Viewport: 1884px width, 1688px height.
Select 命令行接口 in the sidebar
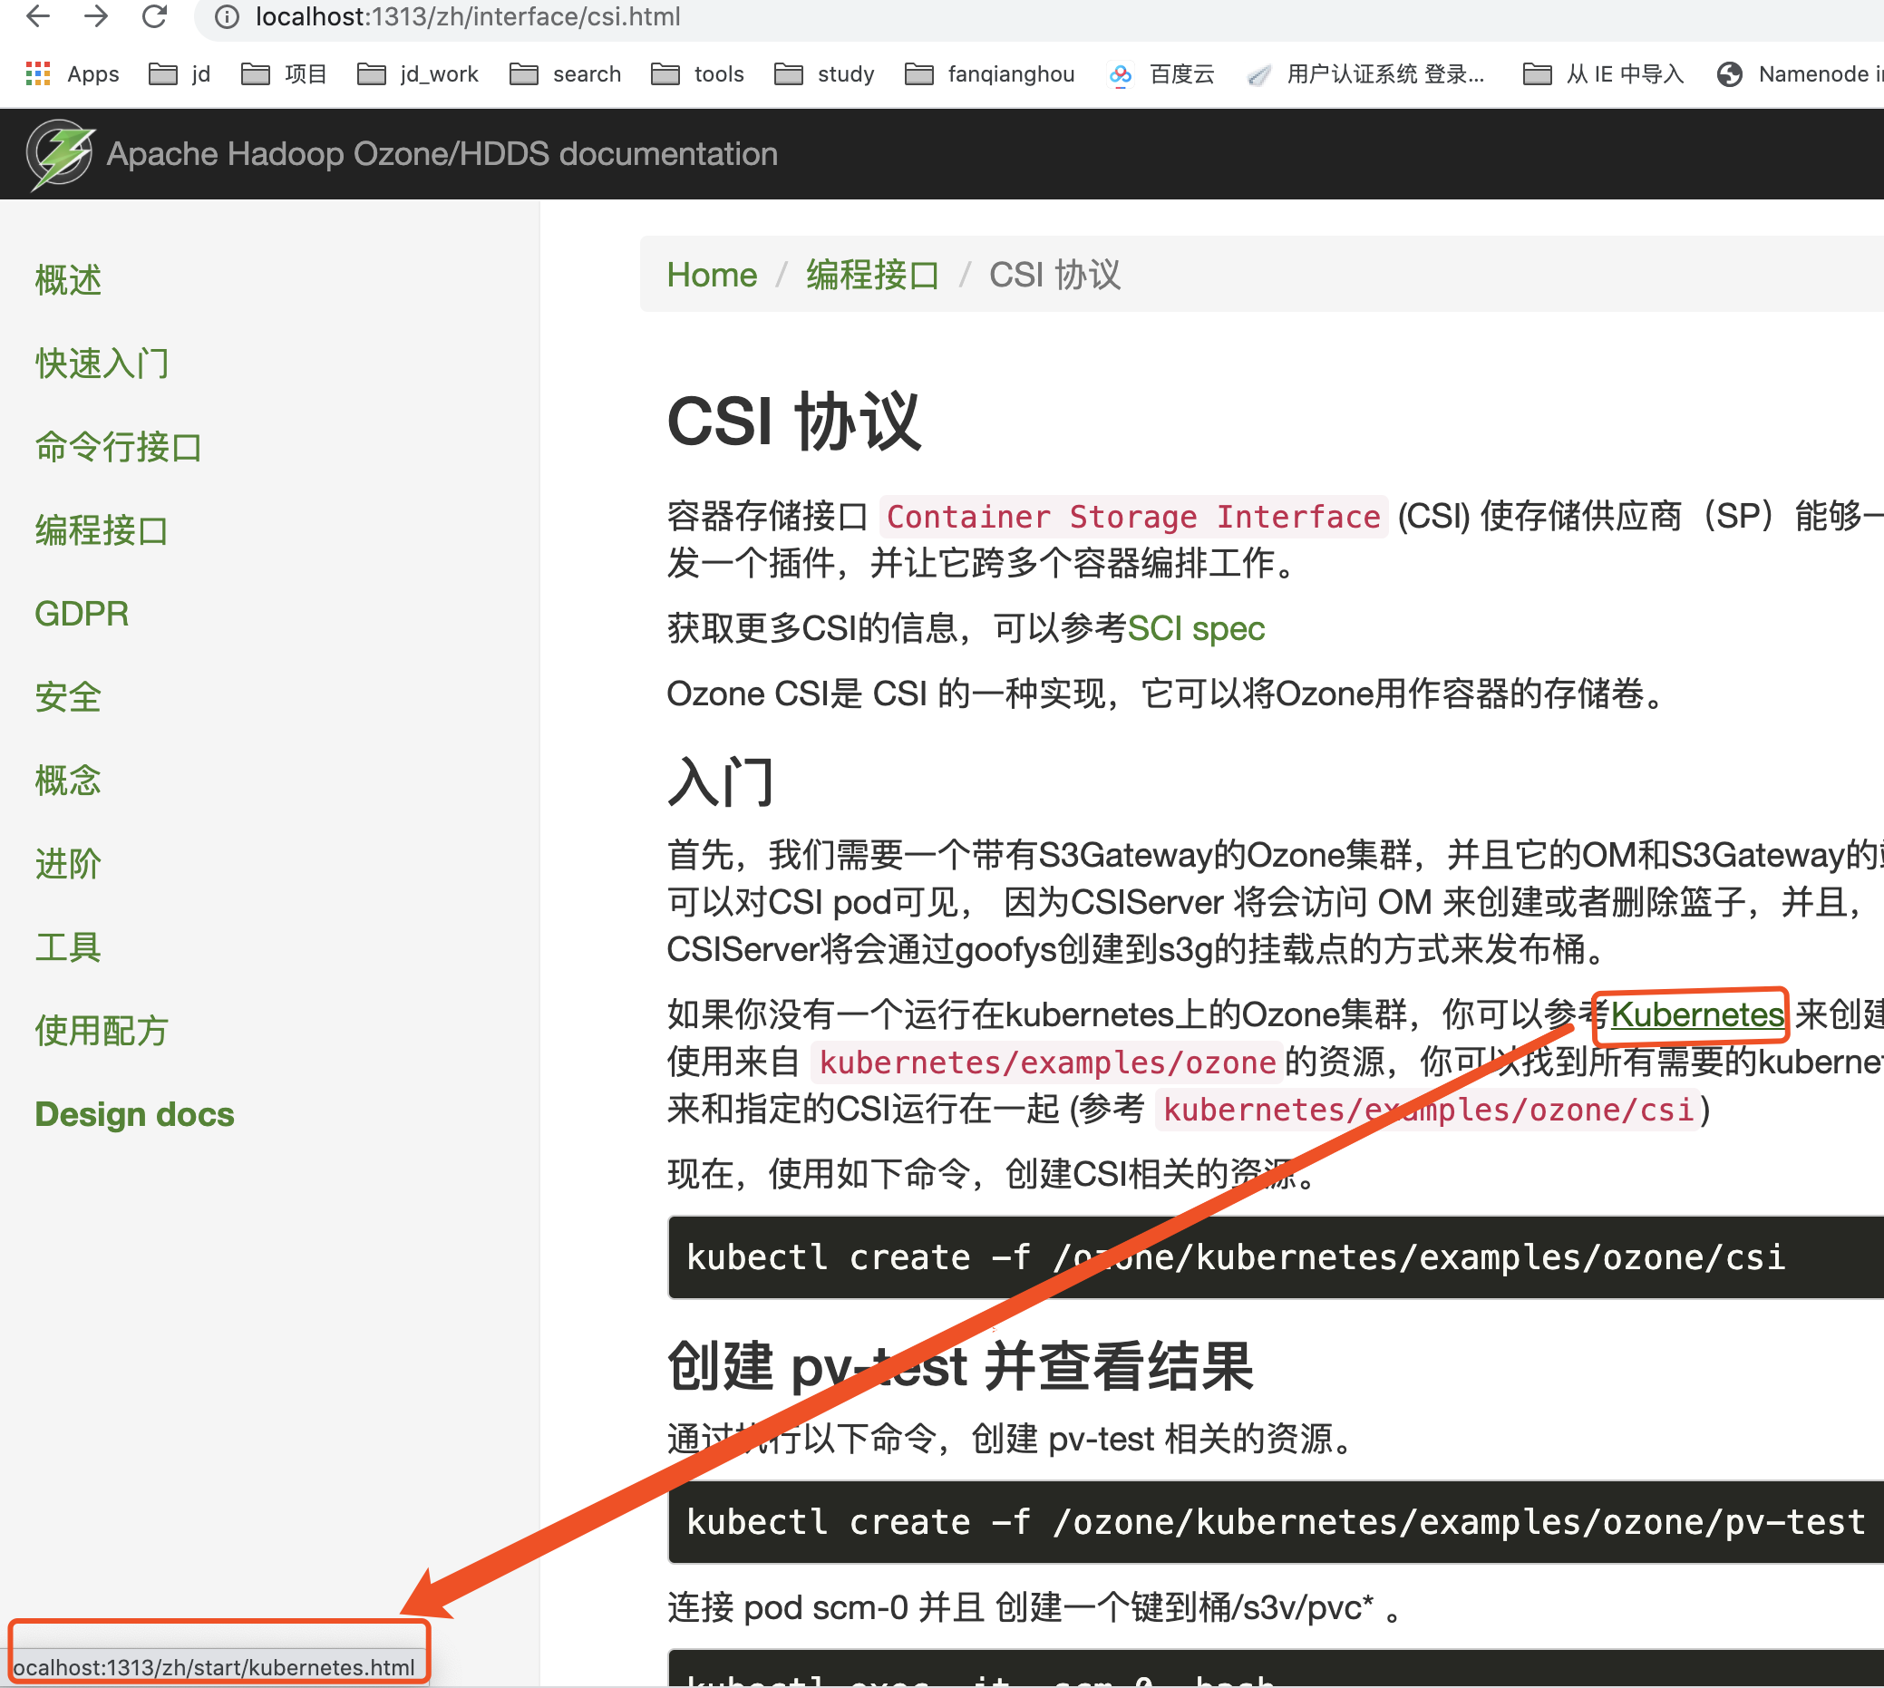[x=118, y=446]
